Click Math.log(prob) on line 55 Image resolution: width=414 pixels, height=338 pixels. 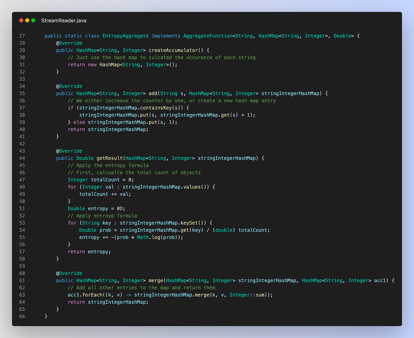click(157, 237)
